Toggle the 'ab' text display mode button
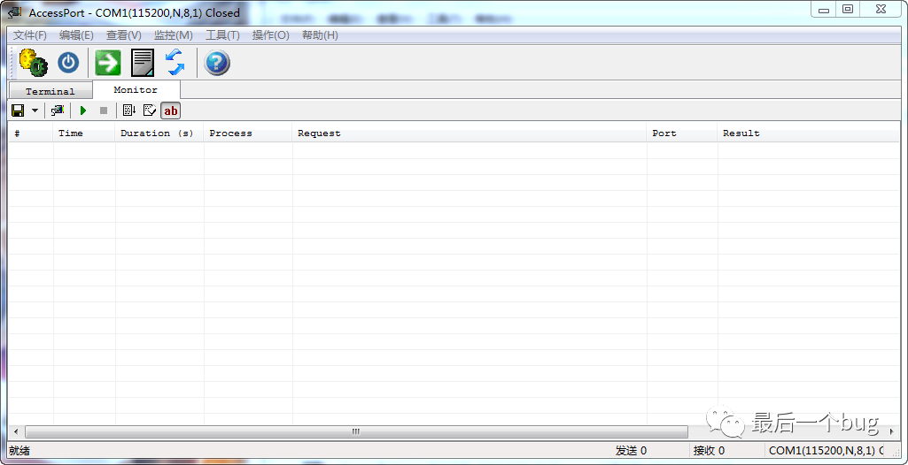This screenshot has height=465, width=908. pyautogui.click(x=171, y=111)
